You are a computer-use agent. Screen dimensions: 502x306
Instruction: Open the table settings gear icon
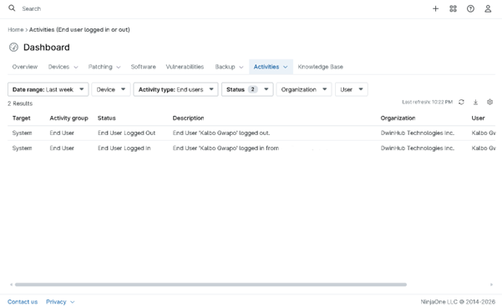pyautogui.click(x=489, y=102)
